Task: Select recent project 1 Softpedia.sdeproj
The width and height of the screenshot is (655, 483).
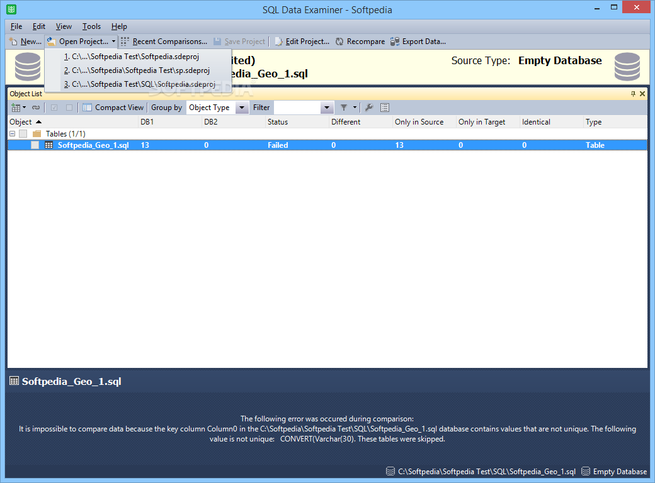Action: tap(138, 57)
